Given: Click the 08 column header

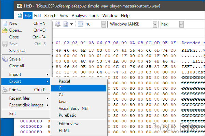Looking at the screenshot, I should click(116, 43).
